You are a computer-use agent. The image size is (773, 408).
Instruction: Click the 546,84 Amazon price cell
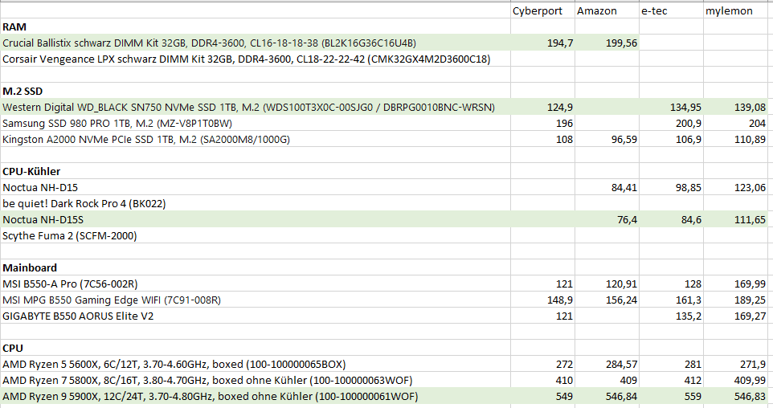click(x=607, y=396)
